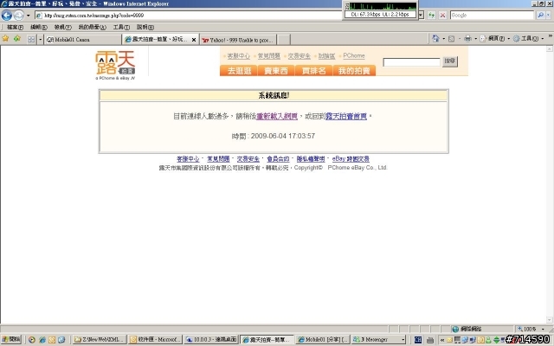This screenshot has width=554, height=346.
Task: Open the 說明(H) menu
Action: pyautogui.click(x=145, y=27)
